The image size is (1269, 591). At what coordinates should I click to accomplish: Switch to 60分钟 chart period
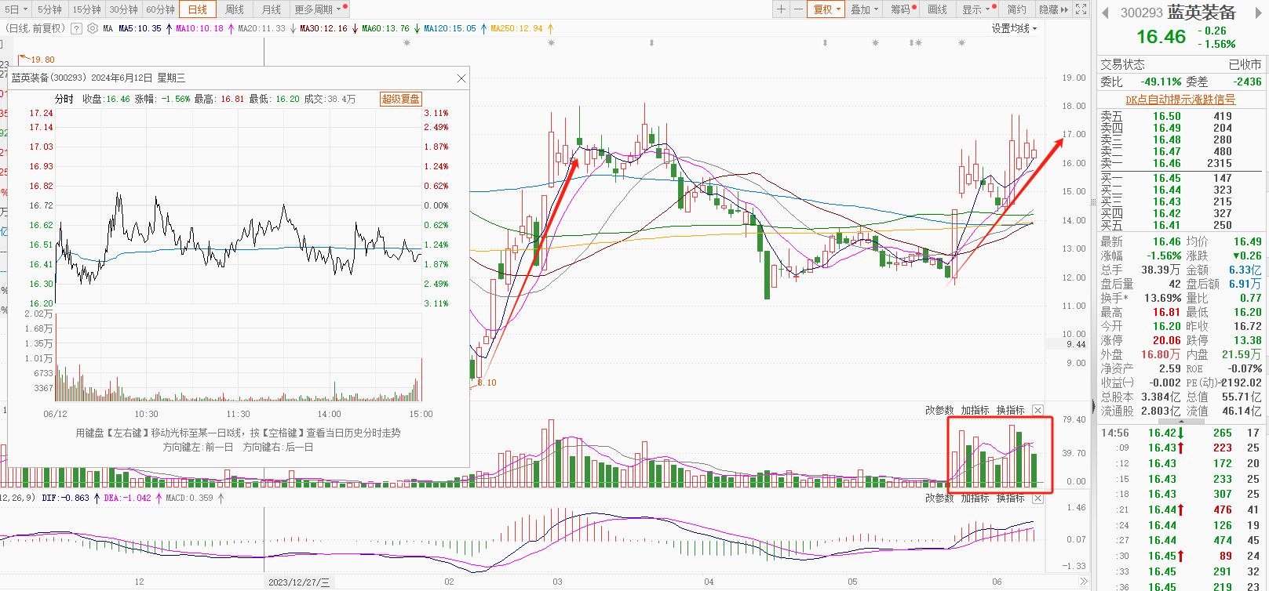(161, 9)
